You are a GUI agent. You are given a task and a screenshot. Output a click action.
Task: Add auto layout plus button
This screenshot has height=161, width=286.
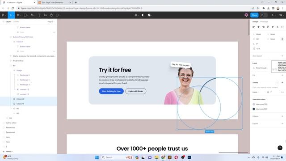(x=282, y=56)
